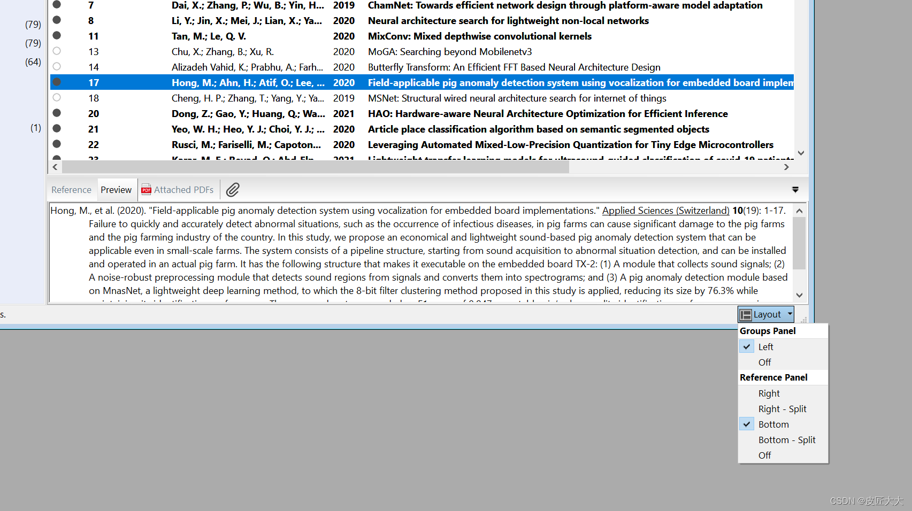This screenshot has width=912, height=511.
Task: Set Reference Panel to Right
Action: coord(783,393)
